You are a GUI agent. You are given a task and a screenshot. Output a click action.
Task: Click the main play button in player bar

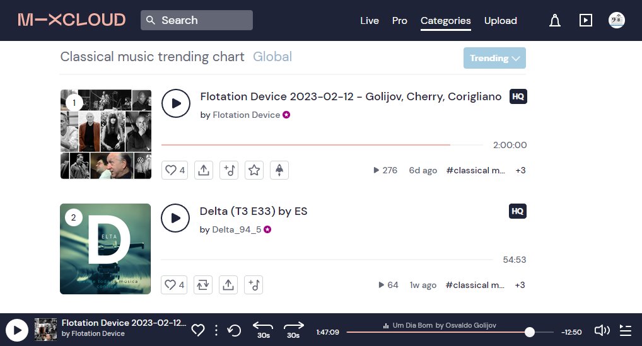pyautogui.click(x=17, y=330)
